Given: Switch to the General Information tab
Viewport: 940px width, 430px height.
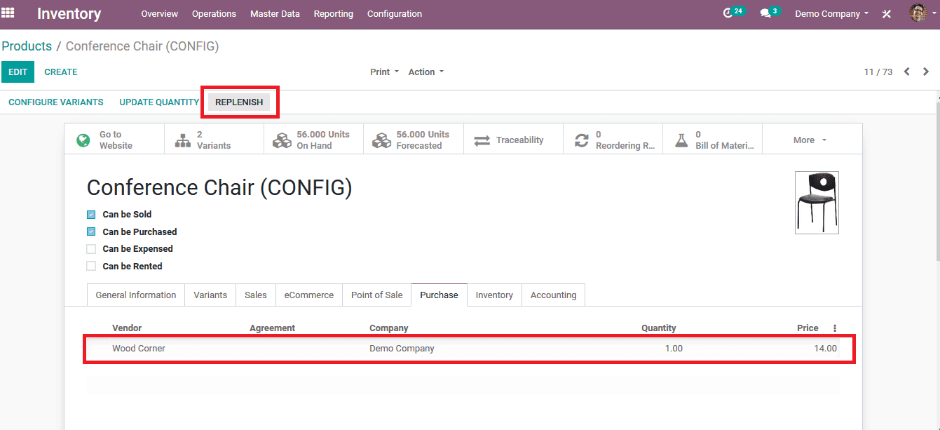Looking at the screenshot, I should (x=136, y=295).
